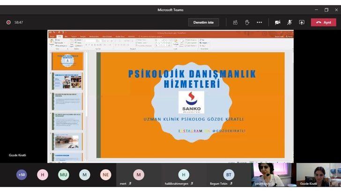Raise your hand in the meeting
Viewport: 341px width, 192px height.
click(247, 22)
